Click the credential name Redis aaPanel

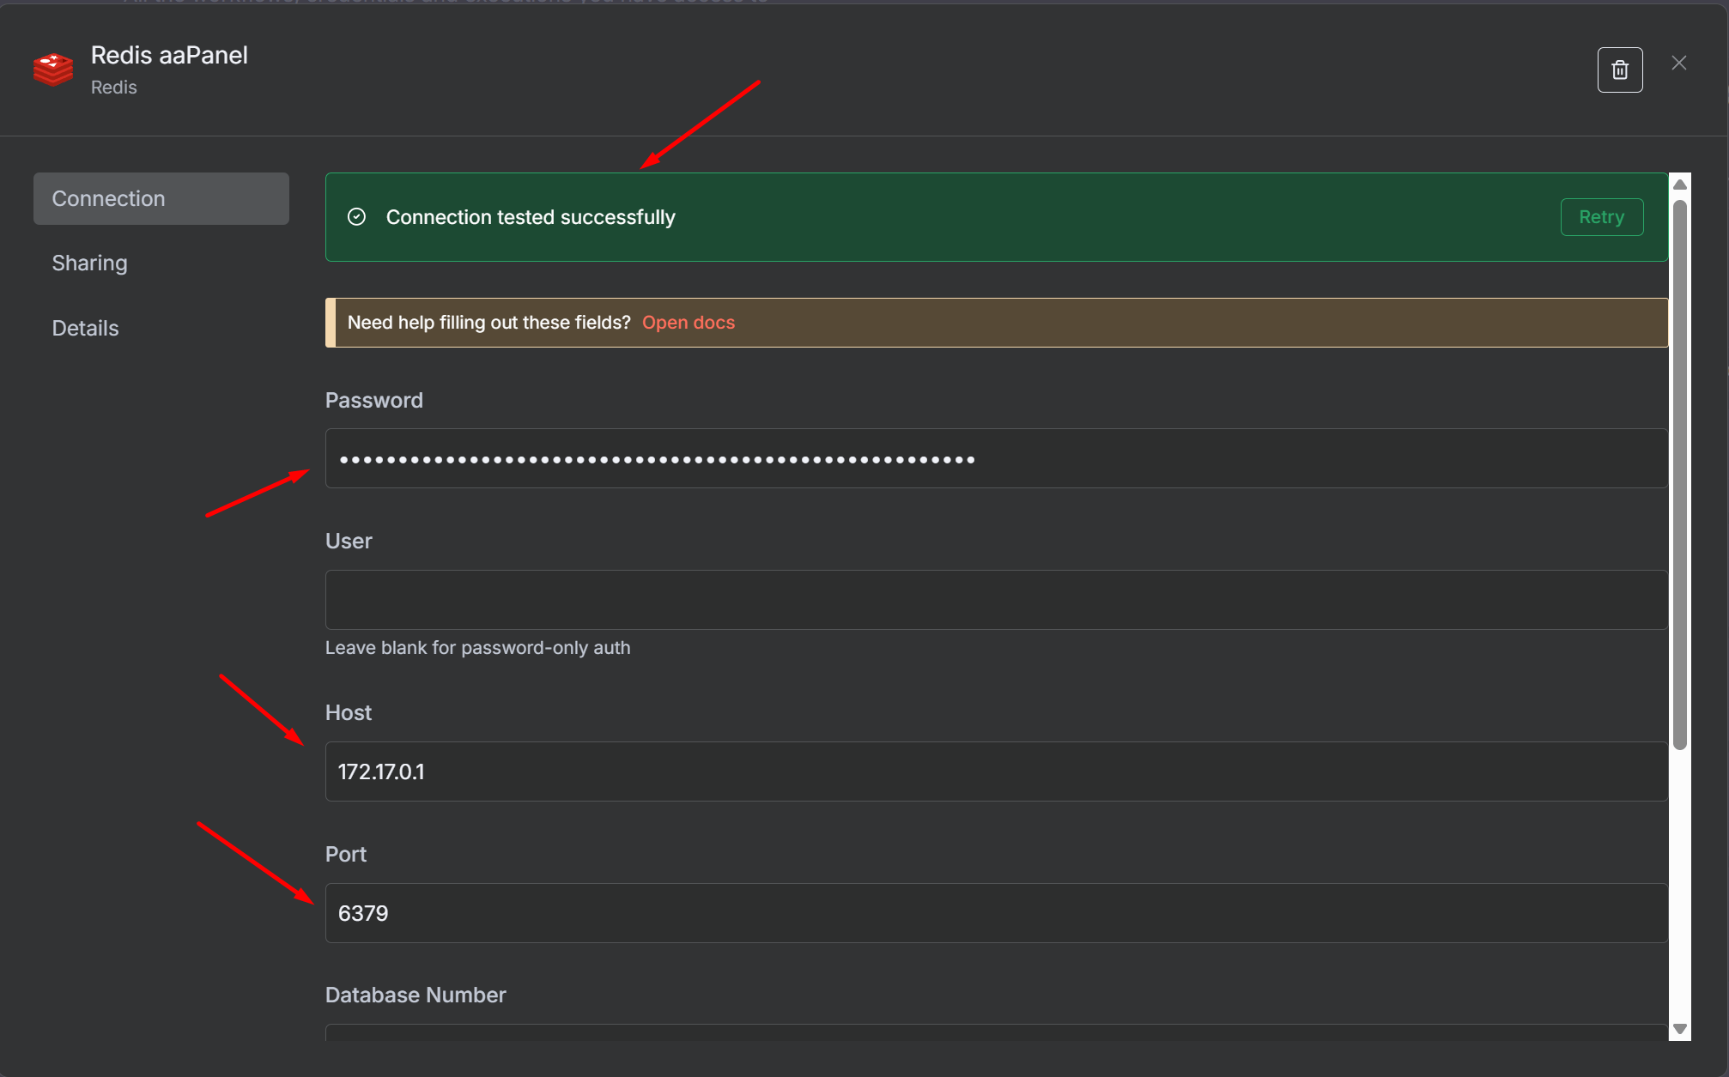(x=169, y=55)
